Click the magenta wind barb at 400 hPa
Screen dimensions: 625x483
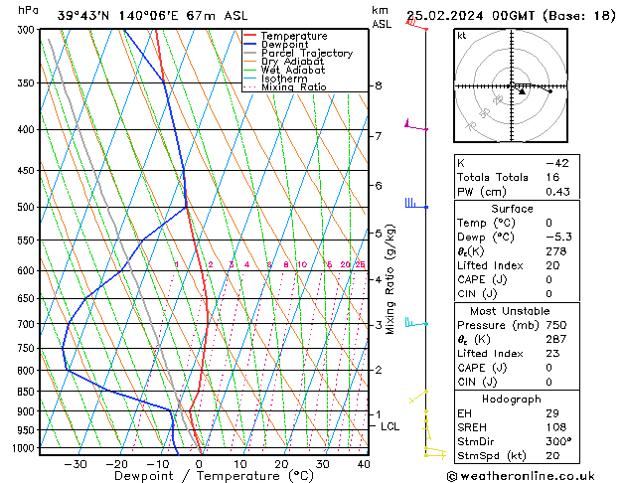click(416, 125)
